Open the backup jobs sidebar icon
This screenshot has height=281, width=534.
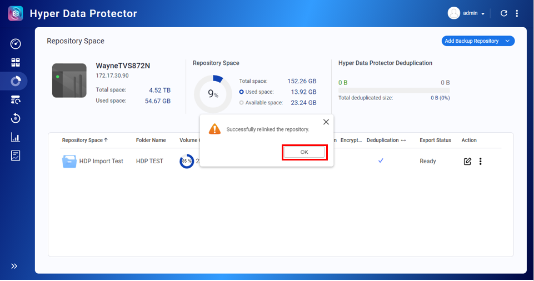[x=16, y=100]
